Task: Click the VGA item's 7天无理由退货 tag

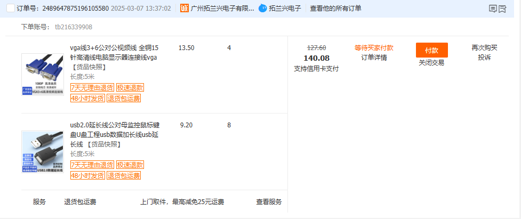Action: point(92,87)
